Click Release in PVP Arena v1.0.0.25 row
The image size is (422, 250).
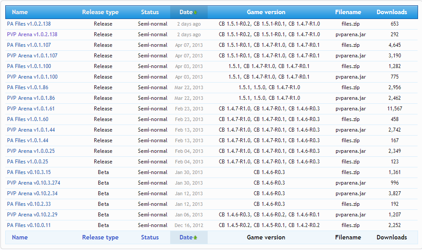[x=103, y=151]
